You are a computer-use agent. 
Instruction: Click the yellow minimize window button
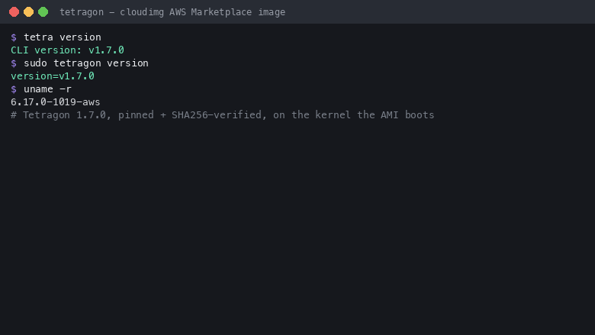(x=28, y=11)
